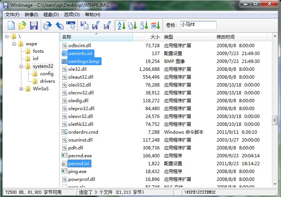Open the 文件(F) menu
The height and width of the screenshot is (197, 281).
click(12, 15)
